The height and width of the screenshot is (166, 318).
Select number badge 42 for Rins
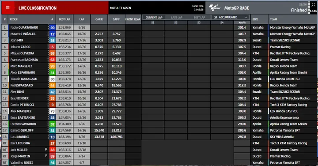[53, 92]
